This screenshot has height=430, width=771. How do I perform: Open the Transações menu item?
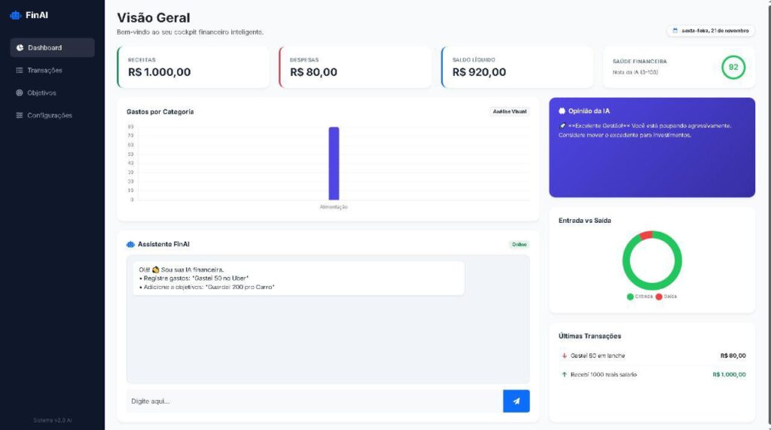coord(44,70)
